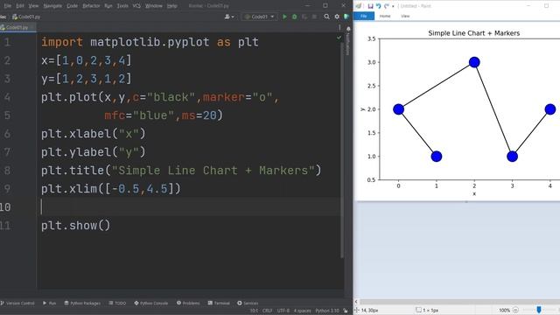560x315 pixels.
Task: Toggle the read-only lock icon in status bar
Action: click(x=346, y=311)
